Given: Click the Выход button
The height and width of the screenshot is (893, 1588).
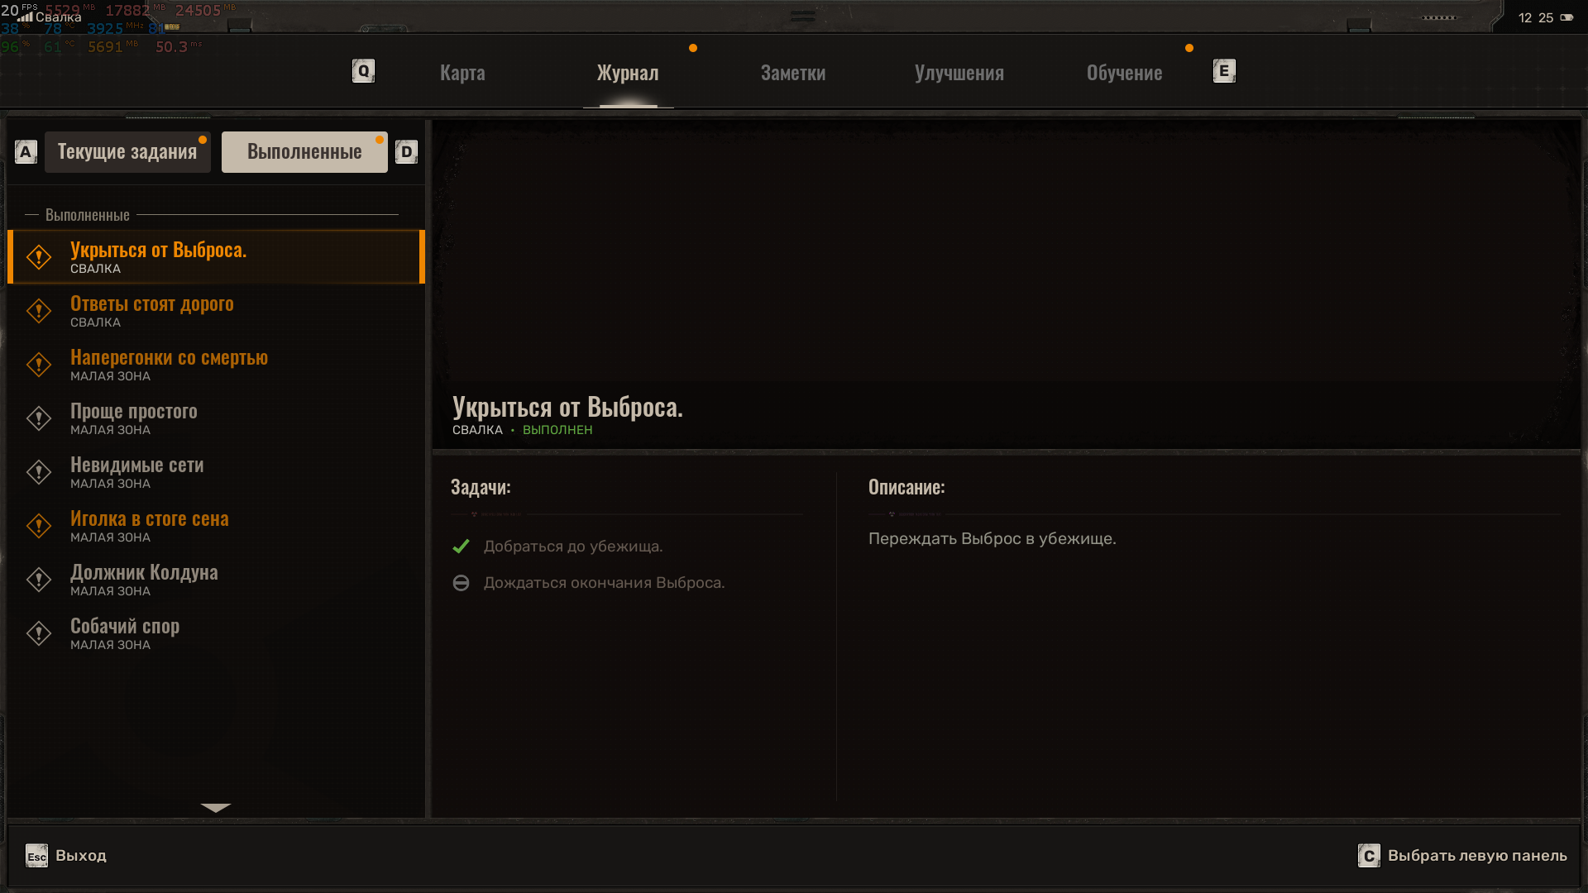Looking at the screenshot, I should coord(66,856).
